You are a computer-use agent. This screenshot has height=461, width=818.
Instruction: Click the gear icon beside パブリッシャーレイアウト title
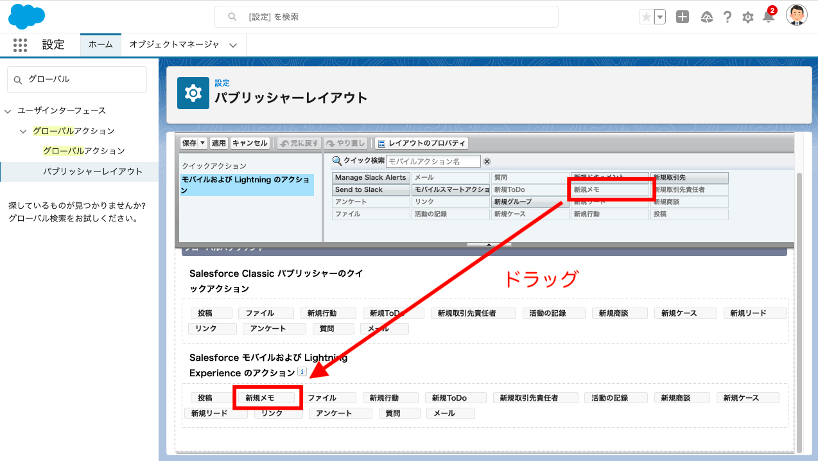(x=193, y=94)
